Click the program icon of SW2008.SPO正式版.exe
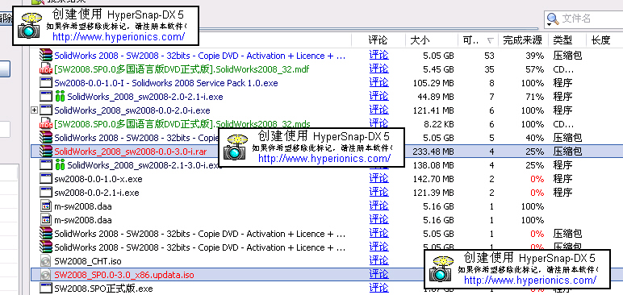Viewport: 623px width, 295px height. [x=46, y=289]
